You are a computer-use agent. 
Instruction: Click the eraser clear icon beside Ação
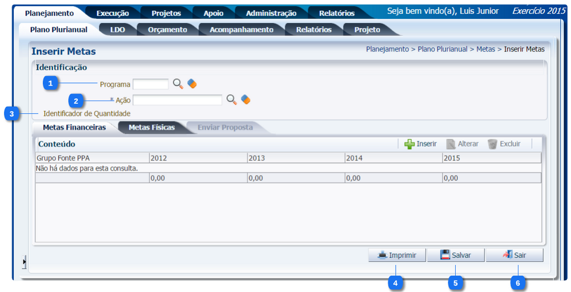point(246,99)
